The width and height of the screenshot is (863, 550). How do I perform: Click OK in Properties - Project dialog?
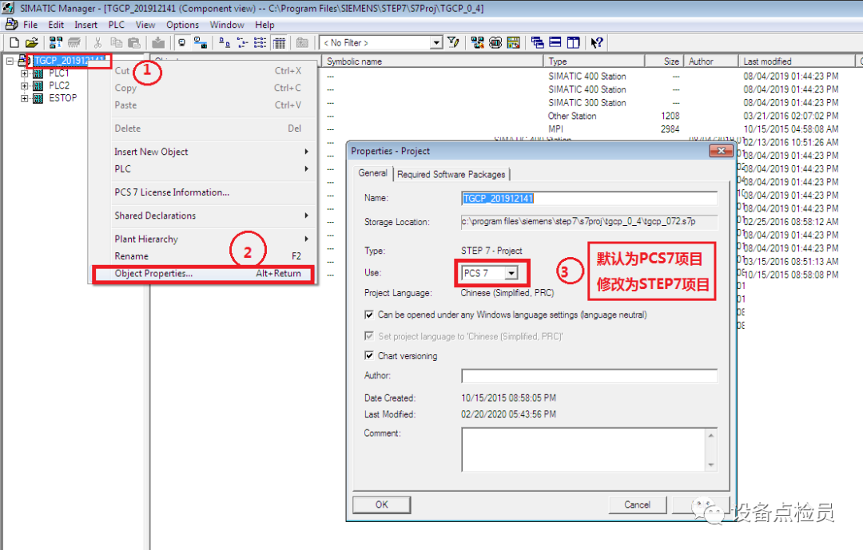381,504
